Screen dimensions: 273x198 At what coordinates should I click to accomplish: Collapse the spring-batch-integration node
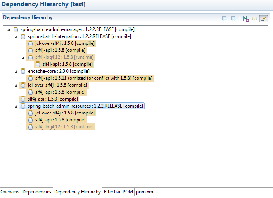coord(16,37)
